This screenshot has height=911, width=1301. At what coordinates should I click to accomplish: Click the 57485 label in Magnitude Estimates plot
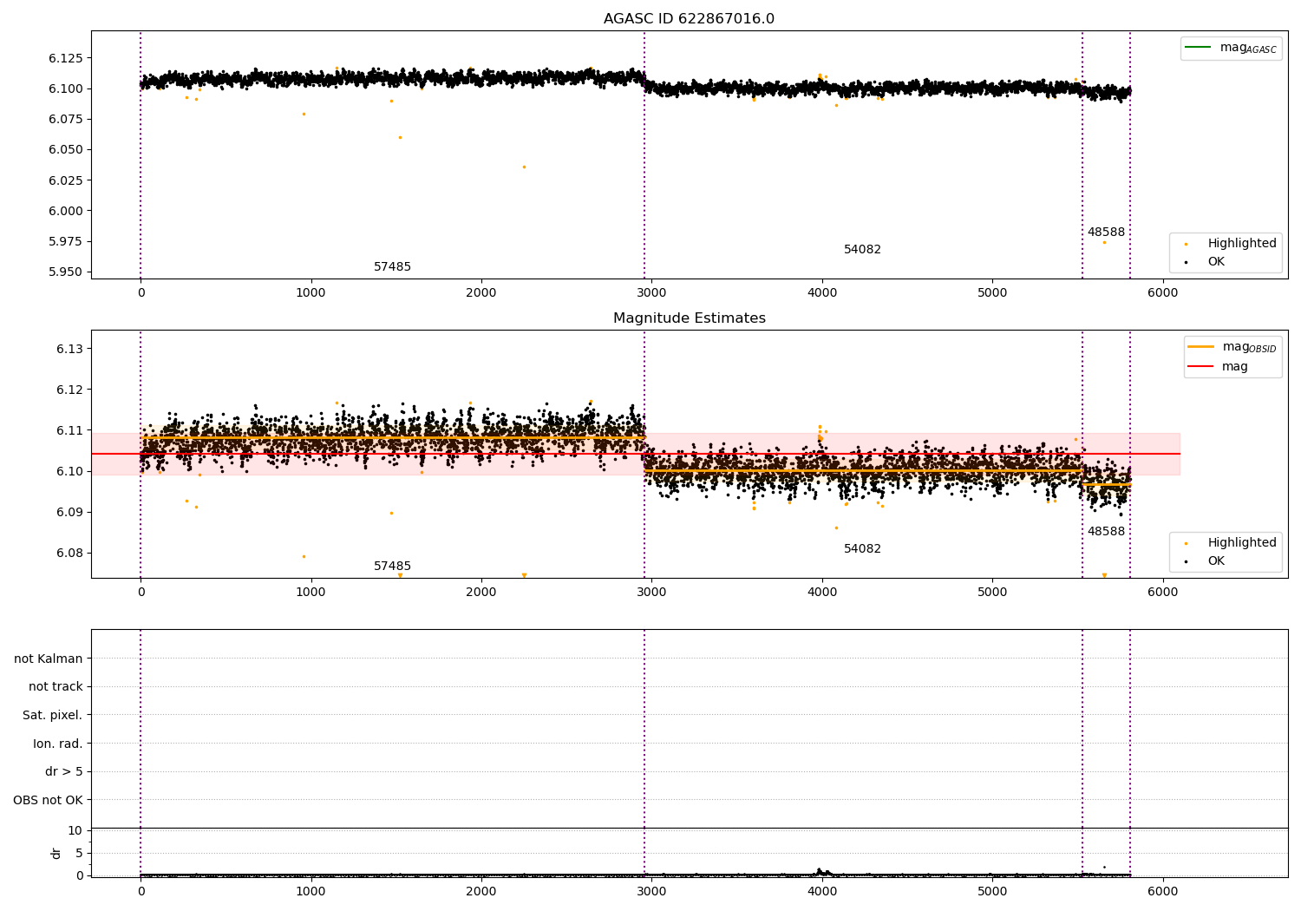pos(392,567)
